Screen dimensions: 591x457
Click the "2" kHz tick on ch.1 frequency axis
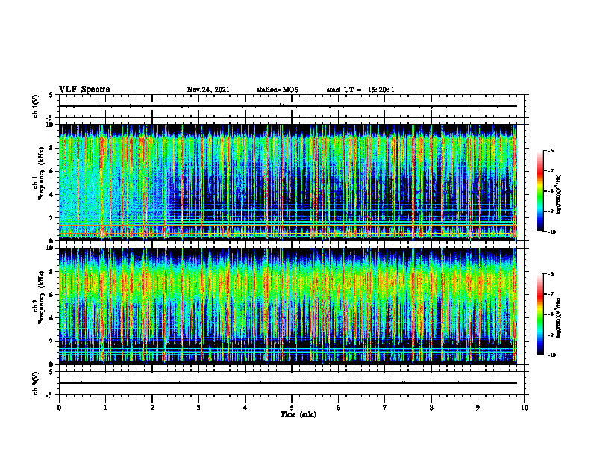[x=52, y=217]
